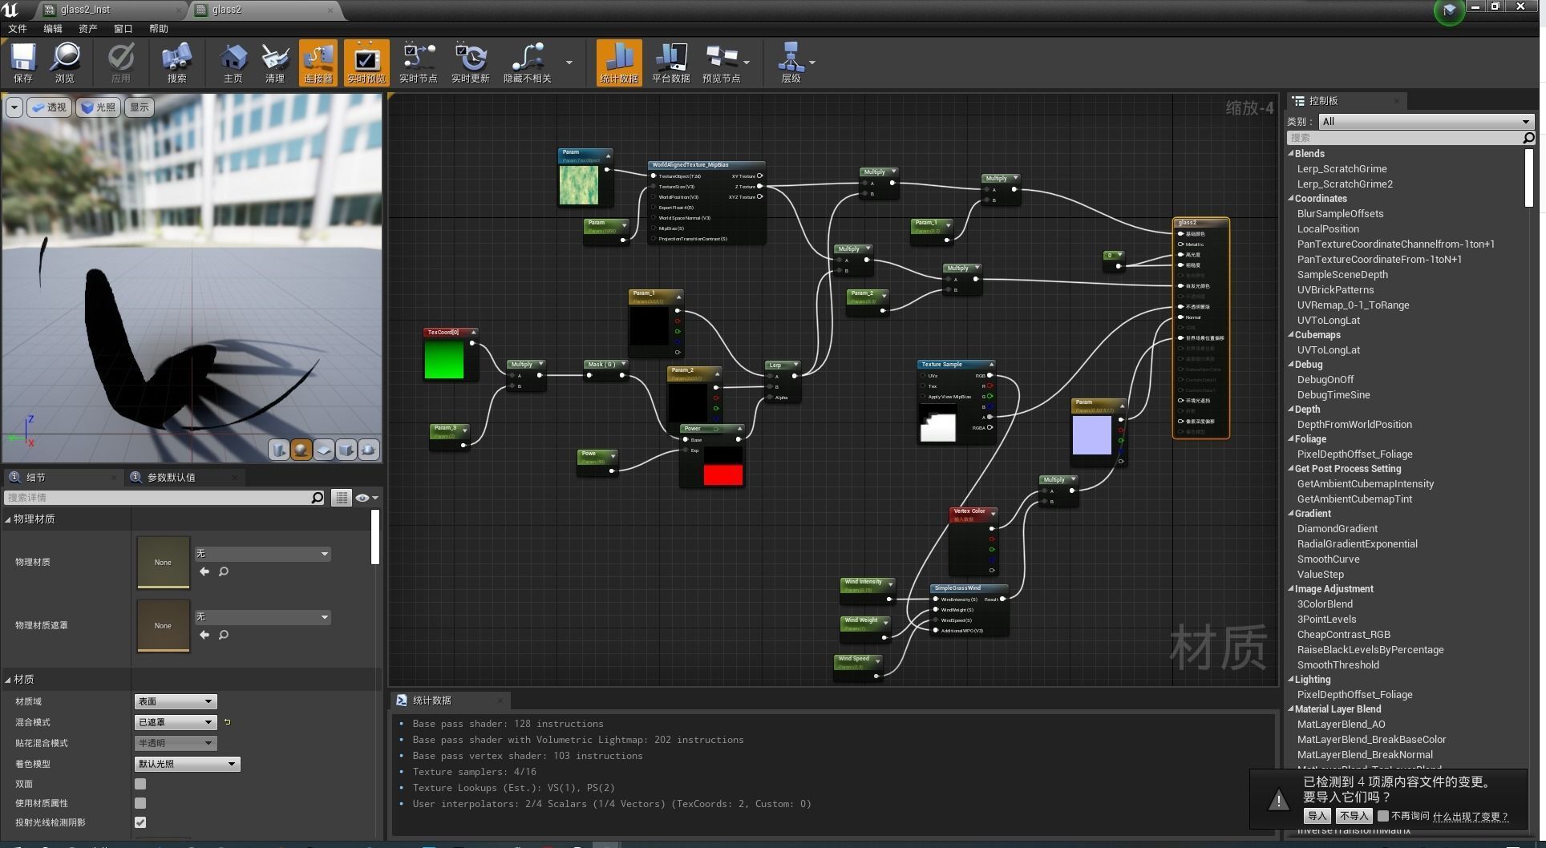Click the 保存 (Save) toolbar icon
The height and width of the screenshot is (848, 1546).
point(22,62)
